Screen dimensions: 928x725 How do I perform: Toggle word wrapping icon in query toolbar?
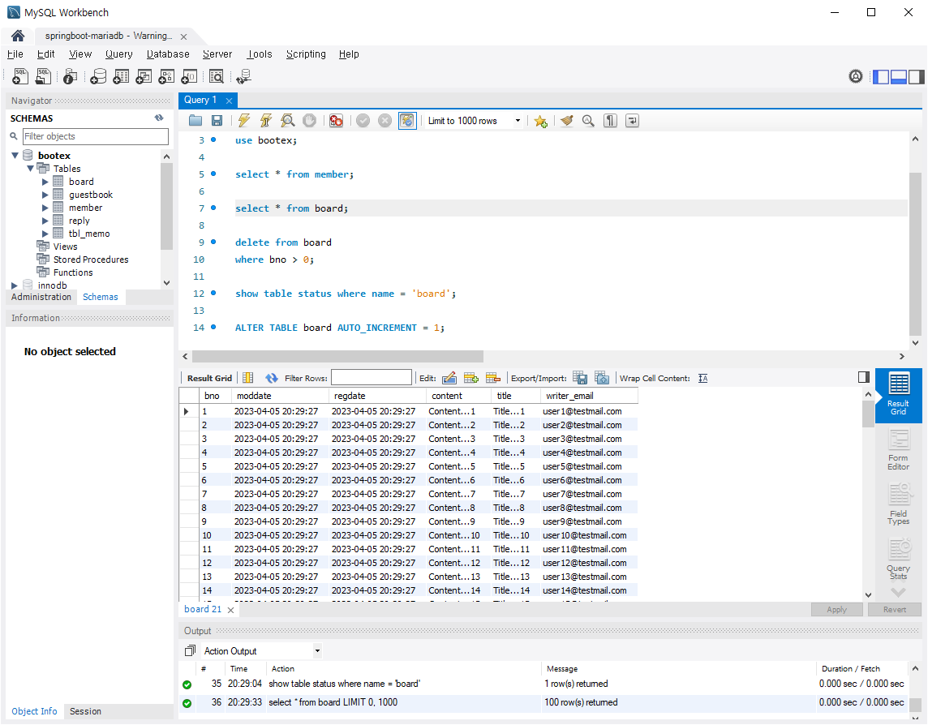(632, 121)
